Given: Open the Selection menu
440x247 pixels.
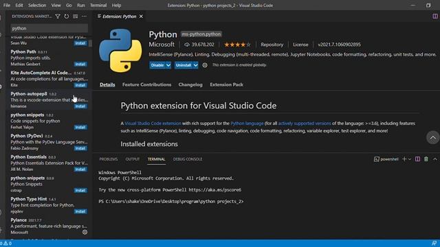Looking at the screenshot, I should (x=37, y=5).
